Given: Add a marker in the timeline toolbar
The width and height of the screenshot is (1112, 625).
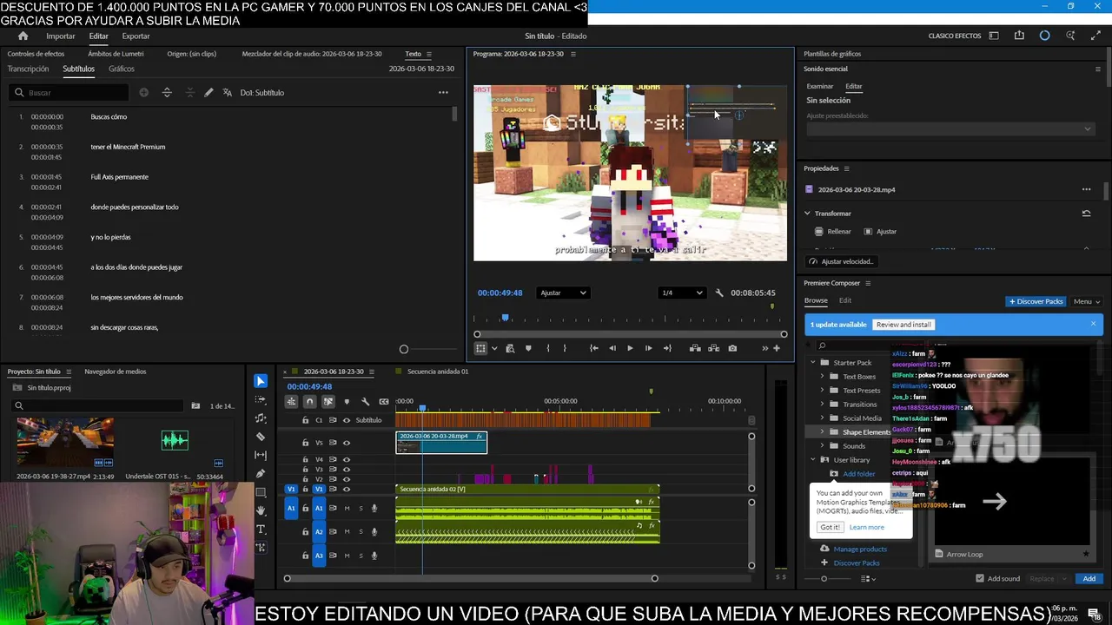Looking at the screenshot, I should pos(347,401).
